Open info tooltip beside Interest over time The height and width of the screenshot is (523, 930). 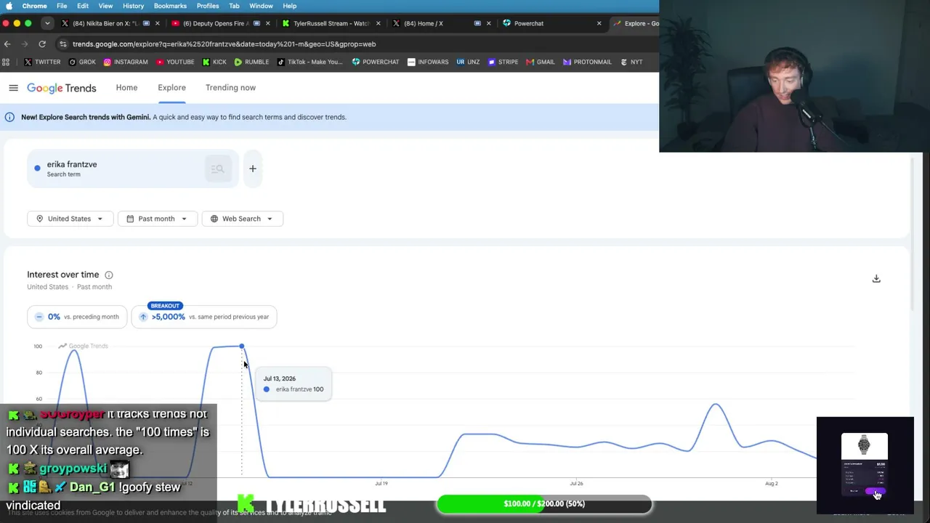point(109,275)
